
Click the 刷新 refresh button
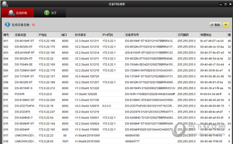point(216,25)
